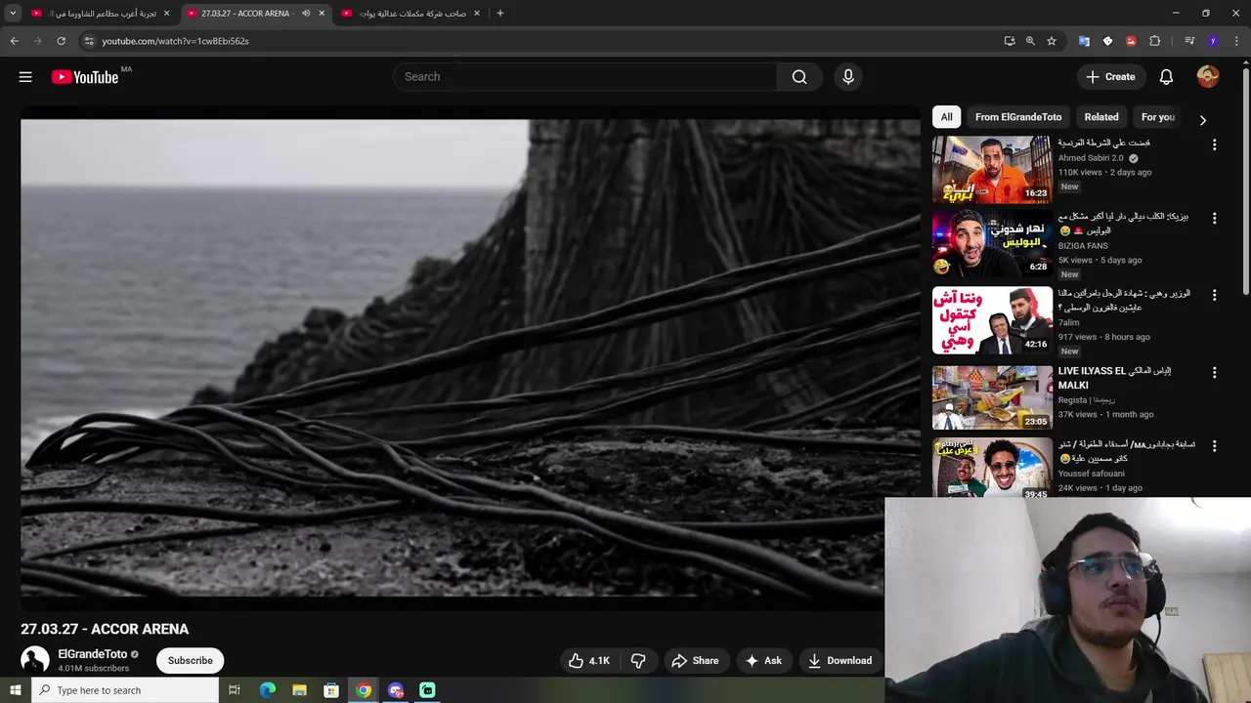Click the search magnifier button
The image size is (1251, 703).
[799, 77]
